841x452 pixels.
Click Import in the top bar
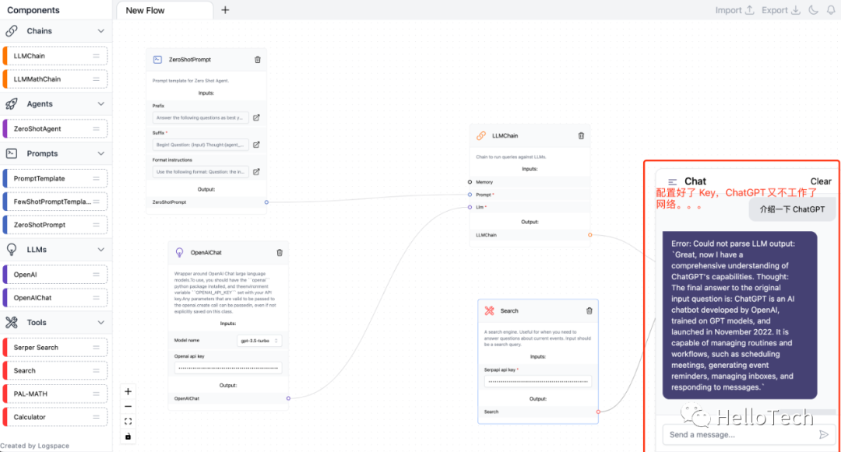pyautogui.click(x=734, y=10)
